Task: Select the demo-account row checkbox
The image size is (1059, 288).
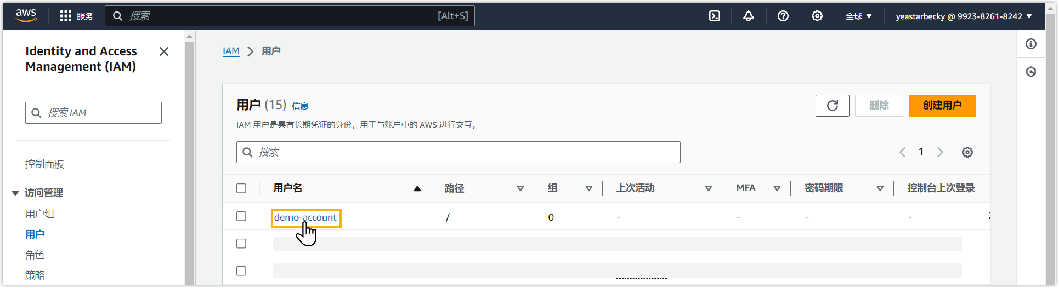Action: 241,216
